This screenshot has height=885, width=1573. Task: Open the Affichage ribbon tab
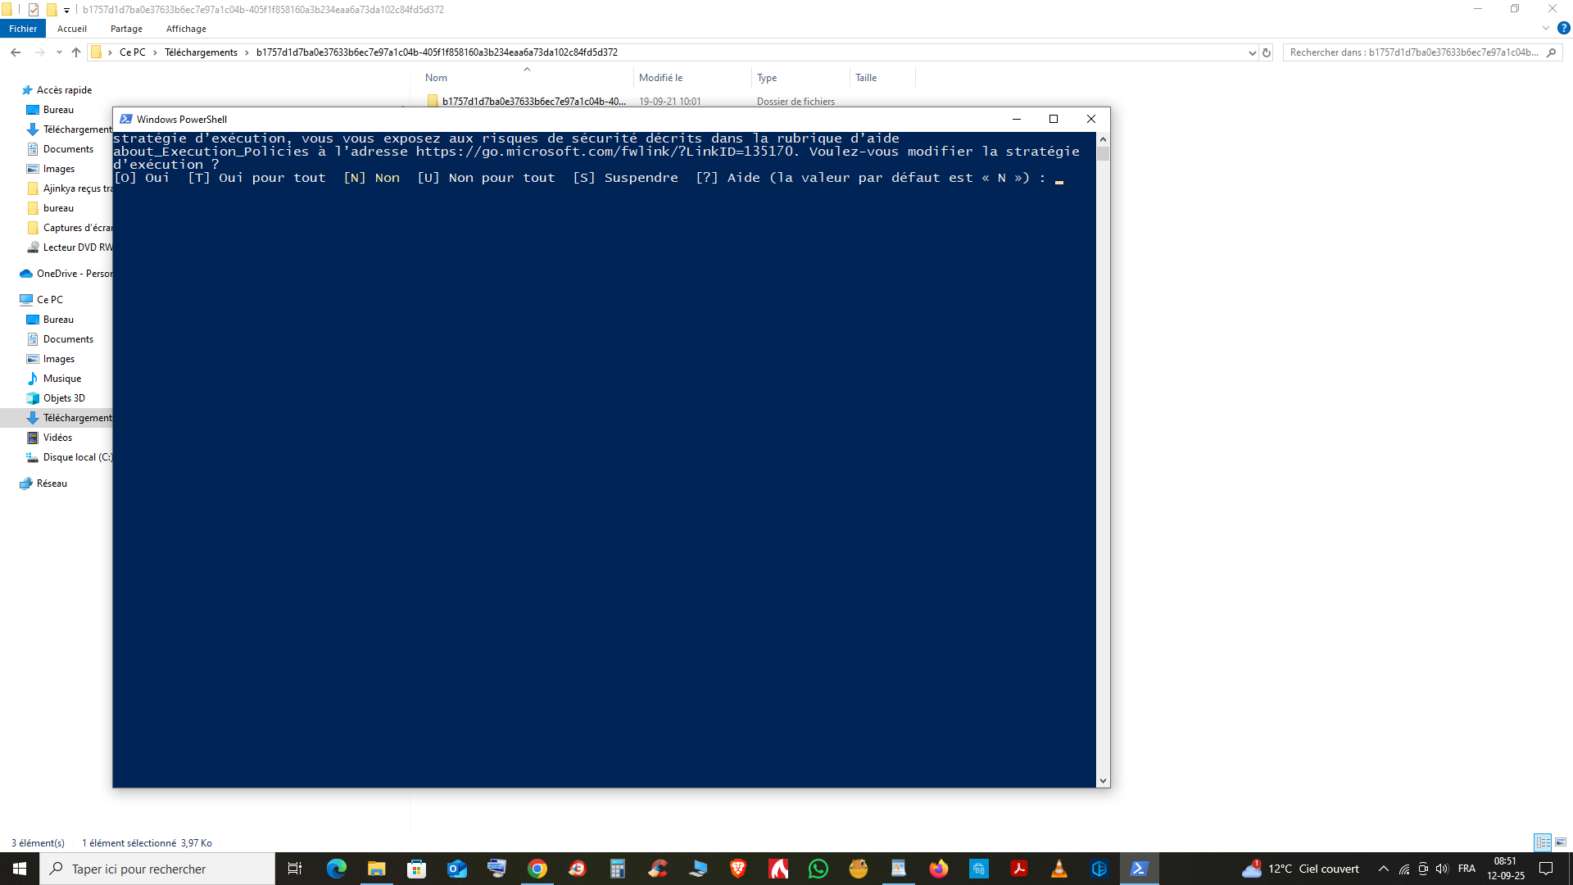tap(186, 29)
